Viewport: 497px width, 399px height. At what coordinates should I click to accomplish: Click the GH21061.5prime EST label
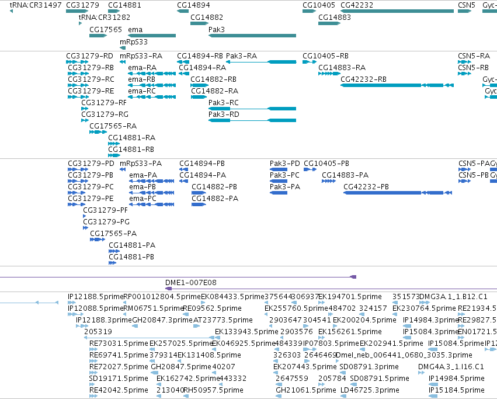(306, 390)
